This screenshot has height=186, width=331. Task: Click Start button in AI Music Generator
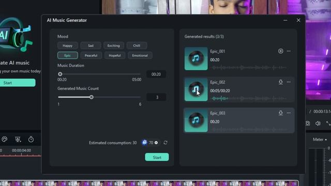[157, 157]
